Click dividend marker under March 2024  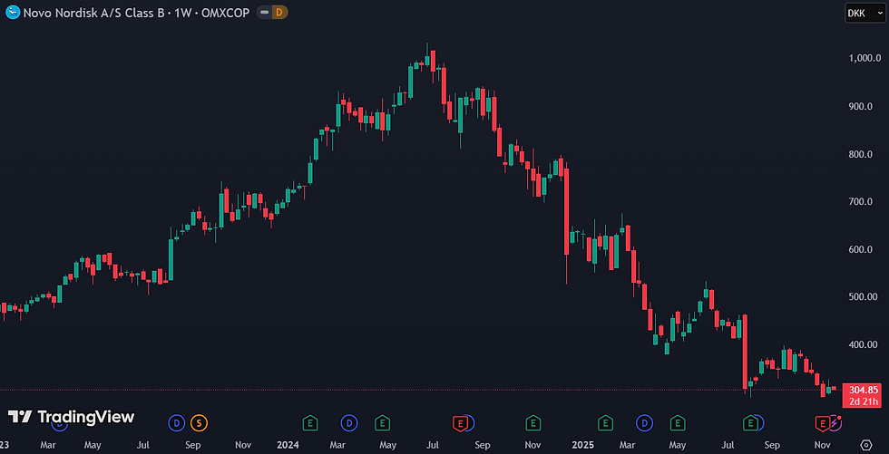[348, 421]
